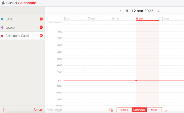Pick the purple color dot for Lavoro
Screen dimensions: 184x113
coord(2,27)
